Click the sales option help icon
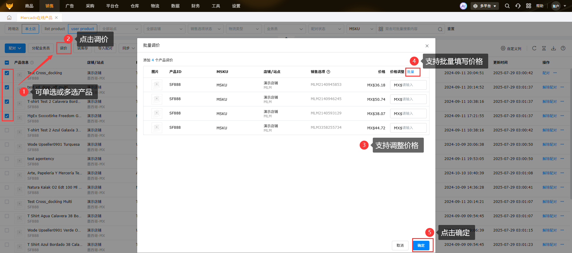 328,72
